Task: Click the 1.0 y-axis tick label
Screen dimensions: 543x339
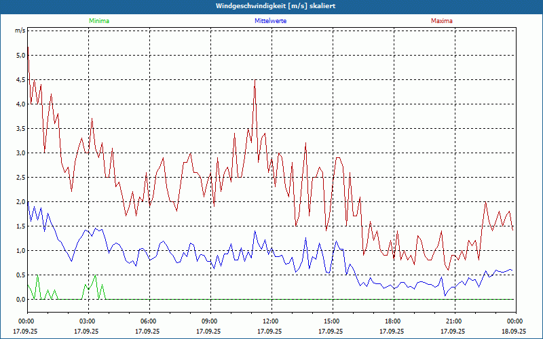Action: [20, 251]
